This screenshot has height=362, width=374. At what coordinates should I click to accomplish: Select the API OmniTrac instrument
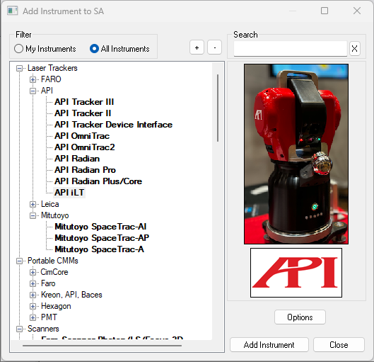(82, 136)
